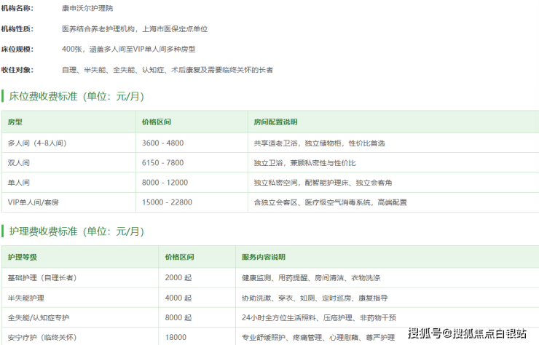Select the price cell '6150 - 7800'
The image size is (539, 345).
[x=192, y=162]
